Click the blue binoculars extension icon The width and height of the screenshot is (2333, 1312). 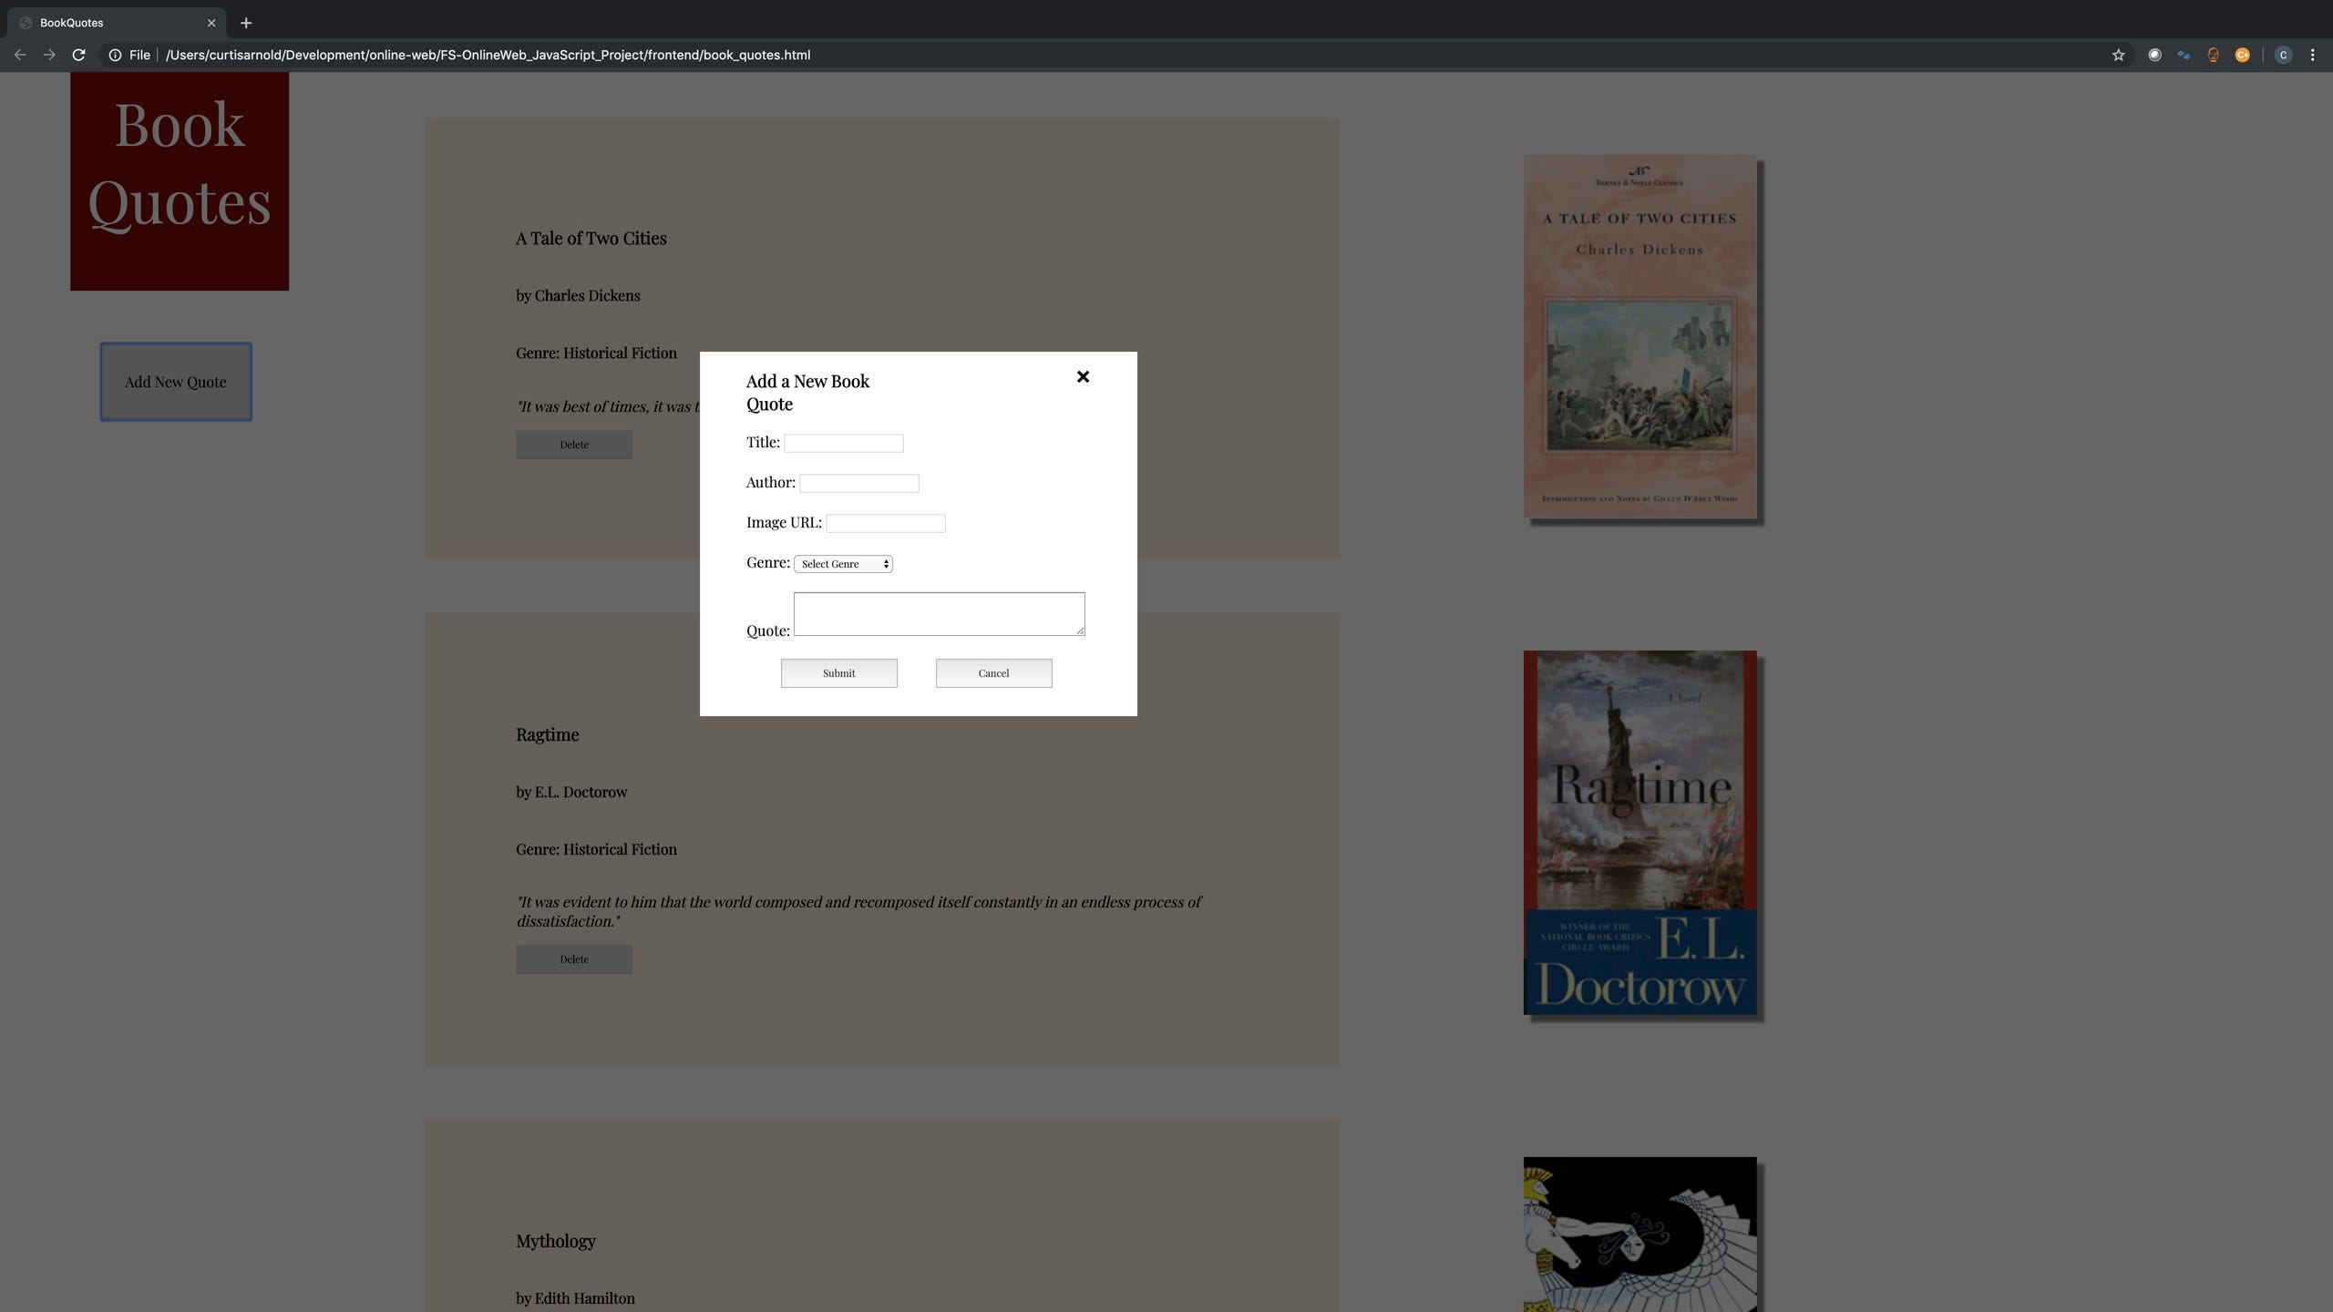(2184, 55)
